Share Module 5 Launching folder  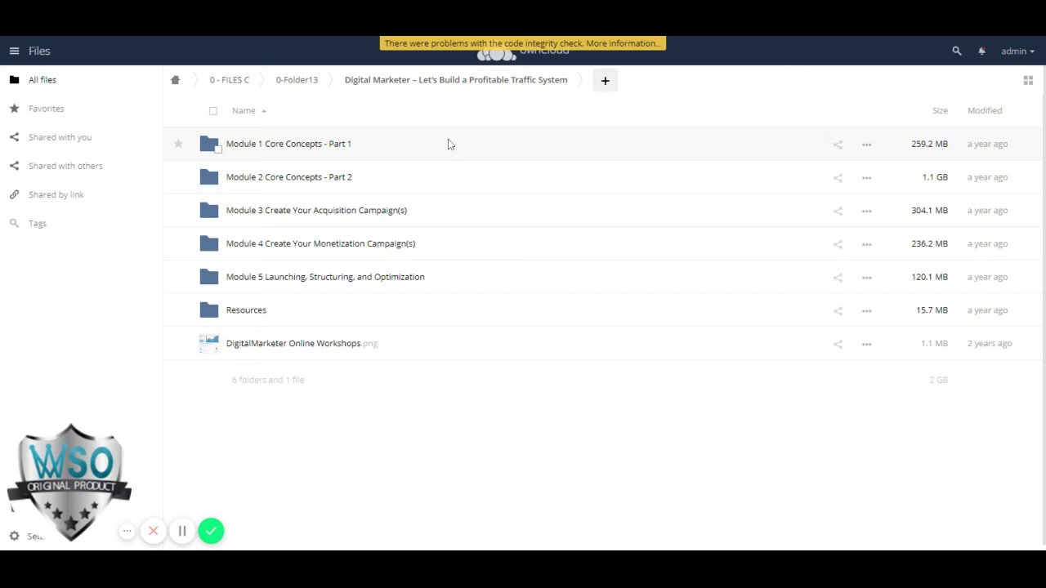click(x=838, y=278)
